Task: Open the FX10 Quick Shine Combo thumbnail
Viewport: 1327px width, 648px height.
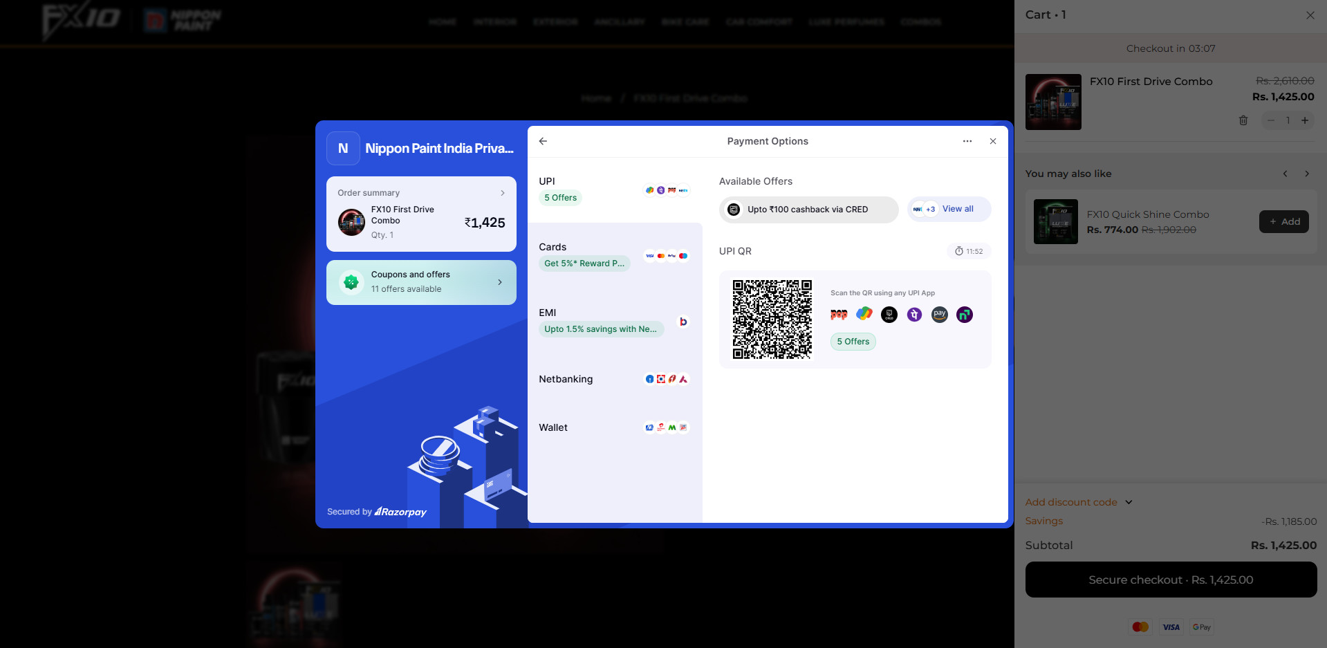Action: tap(1056, 221)
